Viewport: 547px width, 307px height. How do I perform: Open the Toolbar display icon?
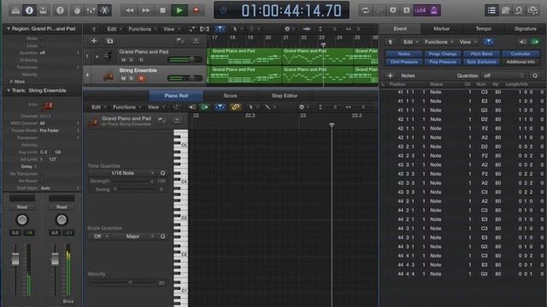43,10
